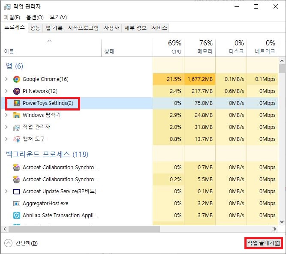Select the Pi Network(12) row name
Screen dimensions: 286x254
40,91
